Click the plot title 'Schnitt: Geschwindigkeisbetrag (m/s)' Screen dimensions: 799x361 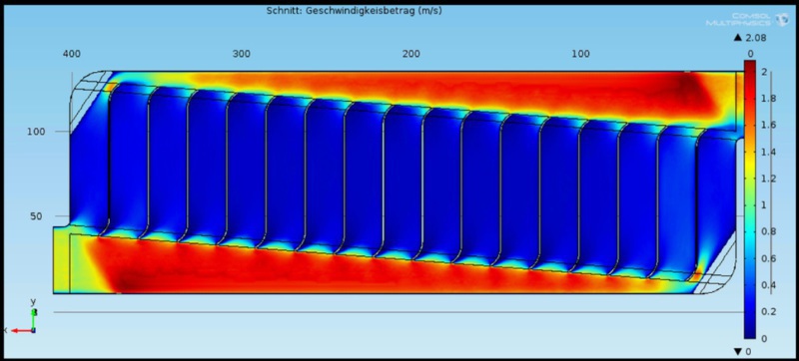pyautogui.click(x=355, y=11)
